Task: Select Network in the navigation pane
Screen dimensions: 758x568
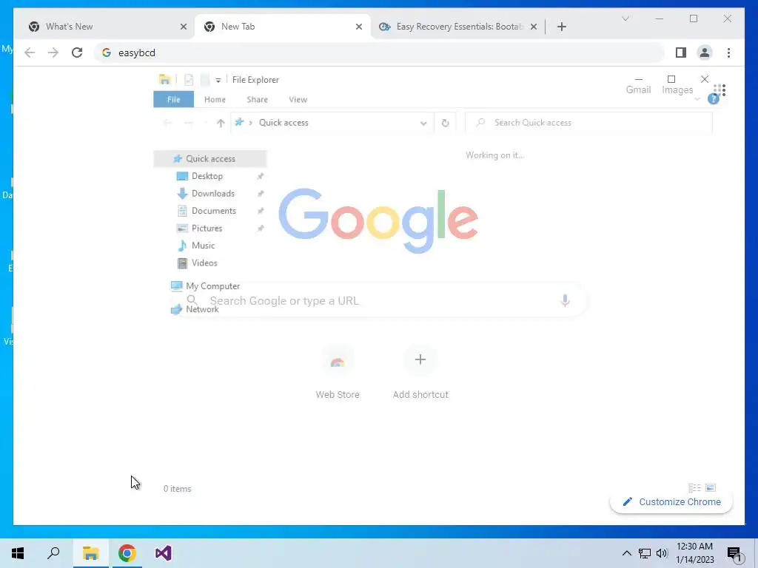Action: (202, 309)
